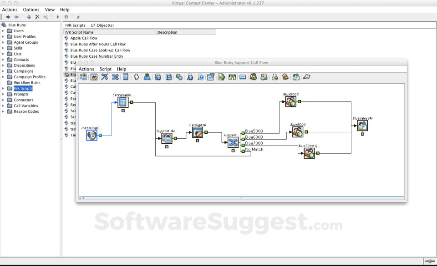Viewport: 437px width, 266px height.
Task: Select the SetVariable calculator node
Action: 122,102
